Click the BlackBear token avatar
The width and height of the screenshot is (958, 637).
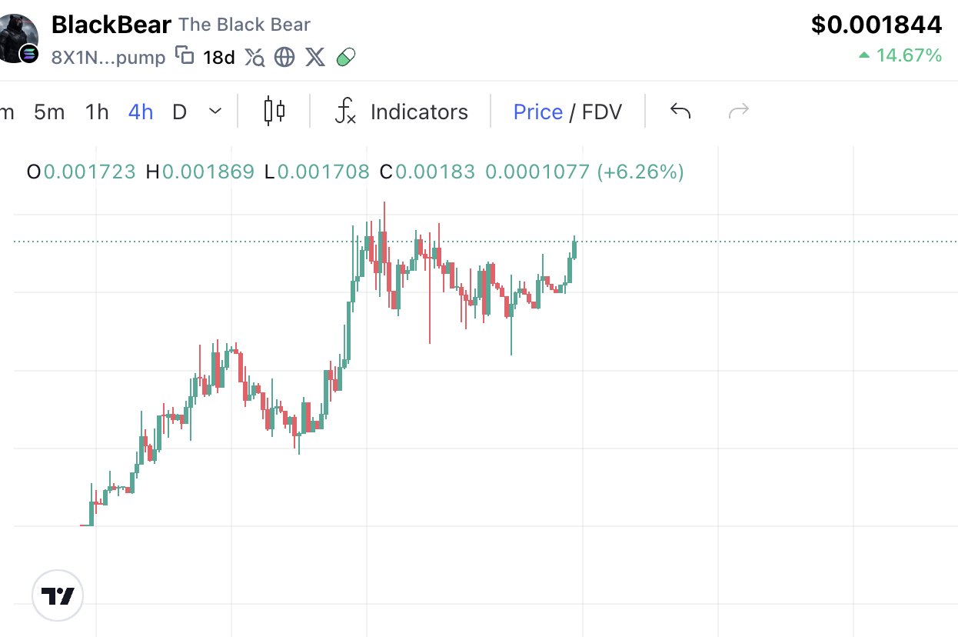(18, 38)
